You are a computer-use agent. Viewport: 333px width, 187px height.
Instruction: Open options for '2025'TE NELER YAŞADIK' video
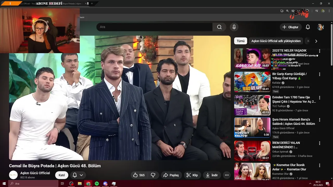coord(320,51)
